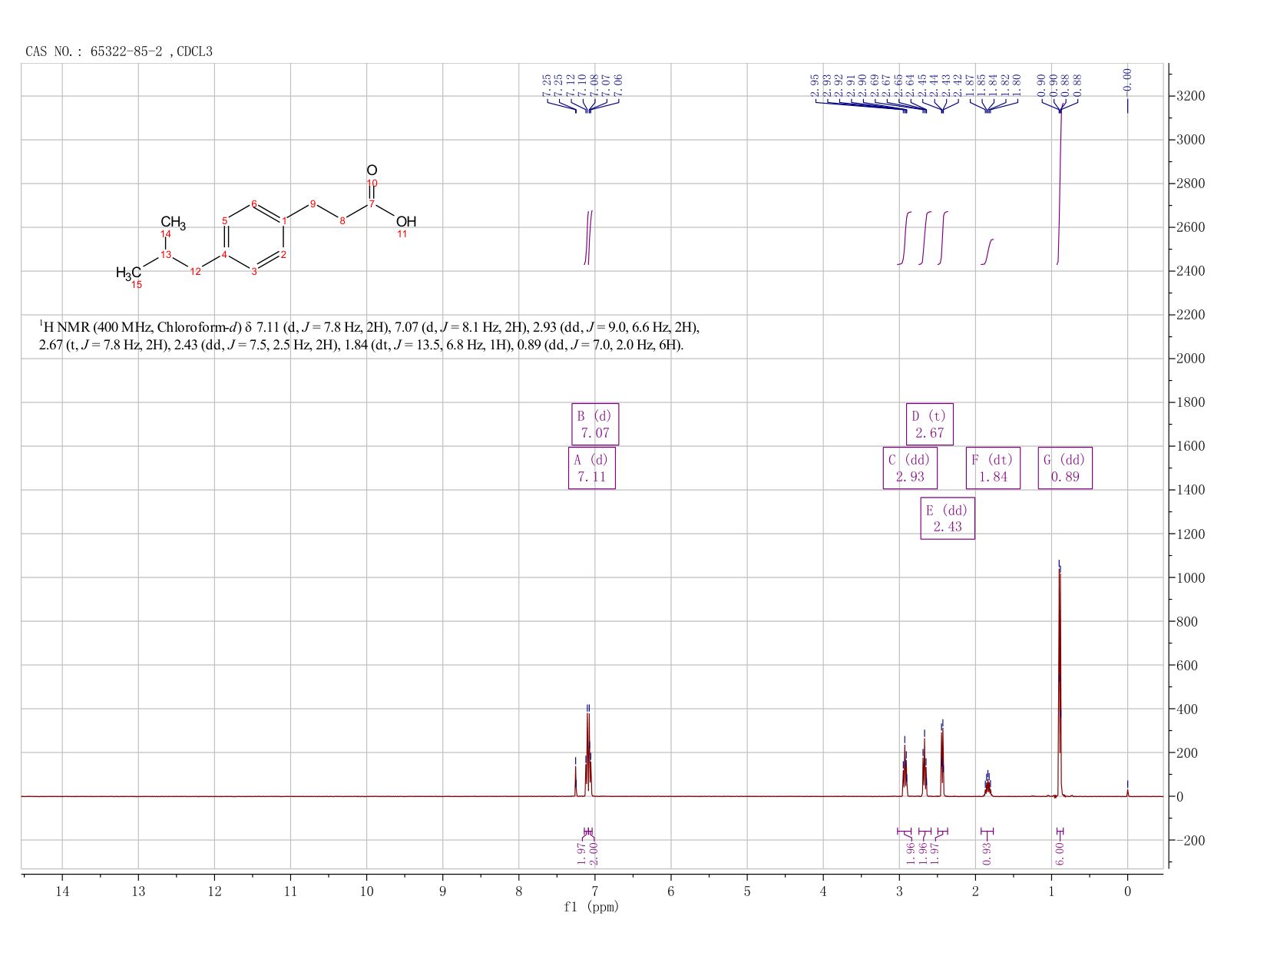Click the 2.95 peak label at top
Screen dimensions: 1267x979
tap(815, 84)
